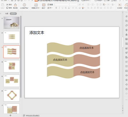Select slide 4 thumbnail
128x117 pixels.
tap(12, 66)
